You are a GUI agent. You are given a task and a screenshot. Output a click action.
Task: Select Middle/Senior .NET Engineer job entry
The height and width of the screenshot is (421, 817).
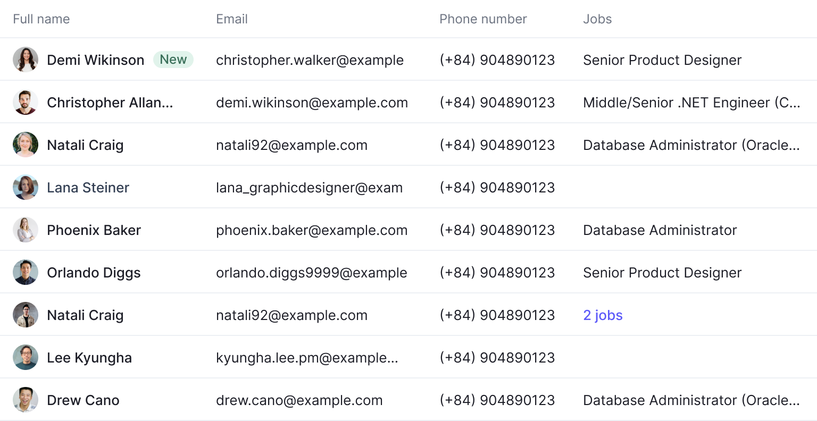(x=691, y=103)
